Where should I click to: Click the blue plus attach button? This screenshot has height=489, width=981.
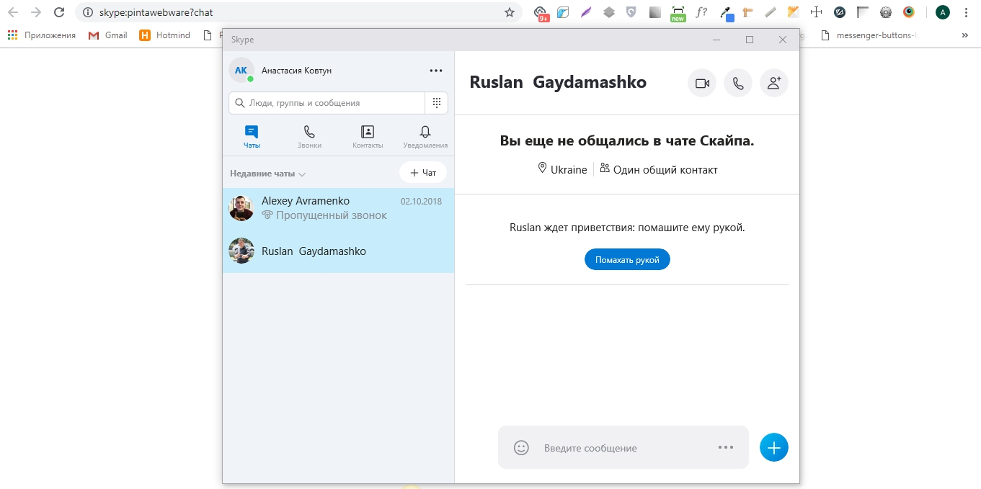pos(774,448)
